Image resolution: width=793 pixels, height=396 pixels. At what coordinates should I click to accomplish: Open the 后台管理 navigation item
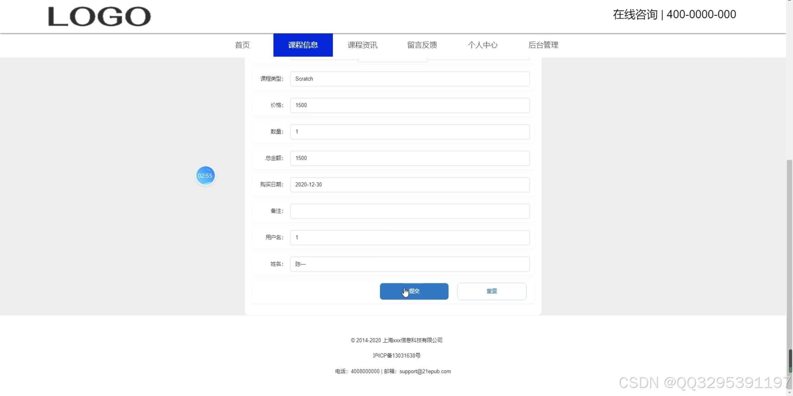click(543, 45)
